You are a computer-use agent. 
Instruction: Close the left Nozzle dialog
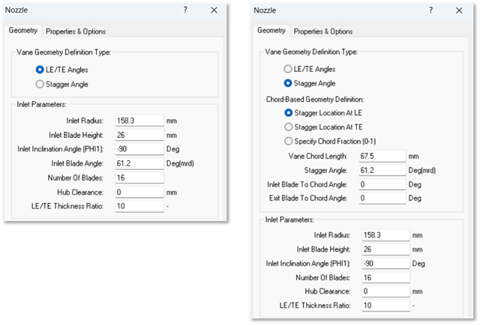[x=214, y=10]
